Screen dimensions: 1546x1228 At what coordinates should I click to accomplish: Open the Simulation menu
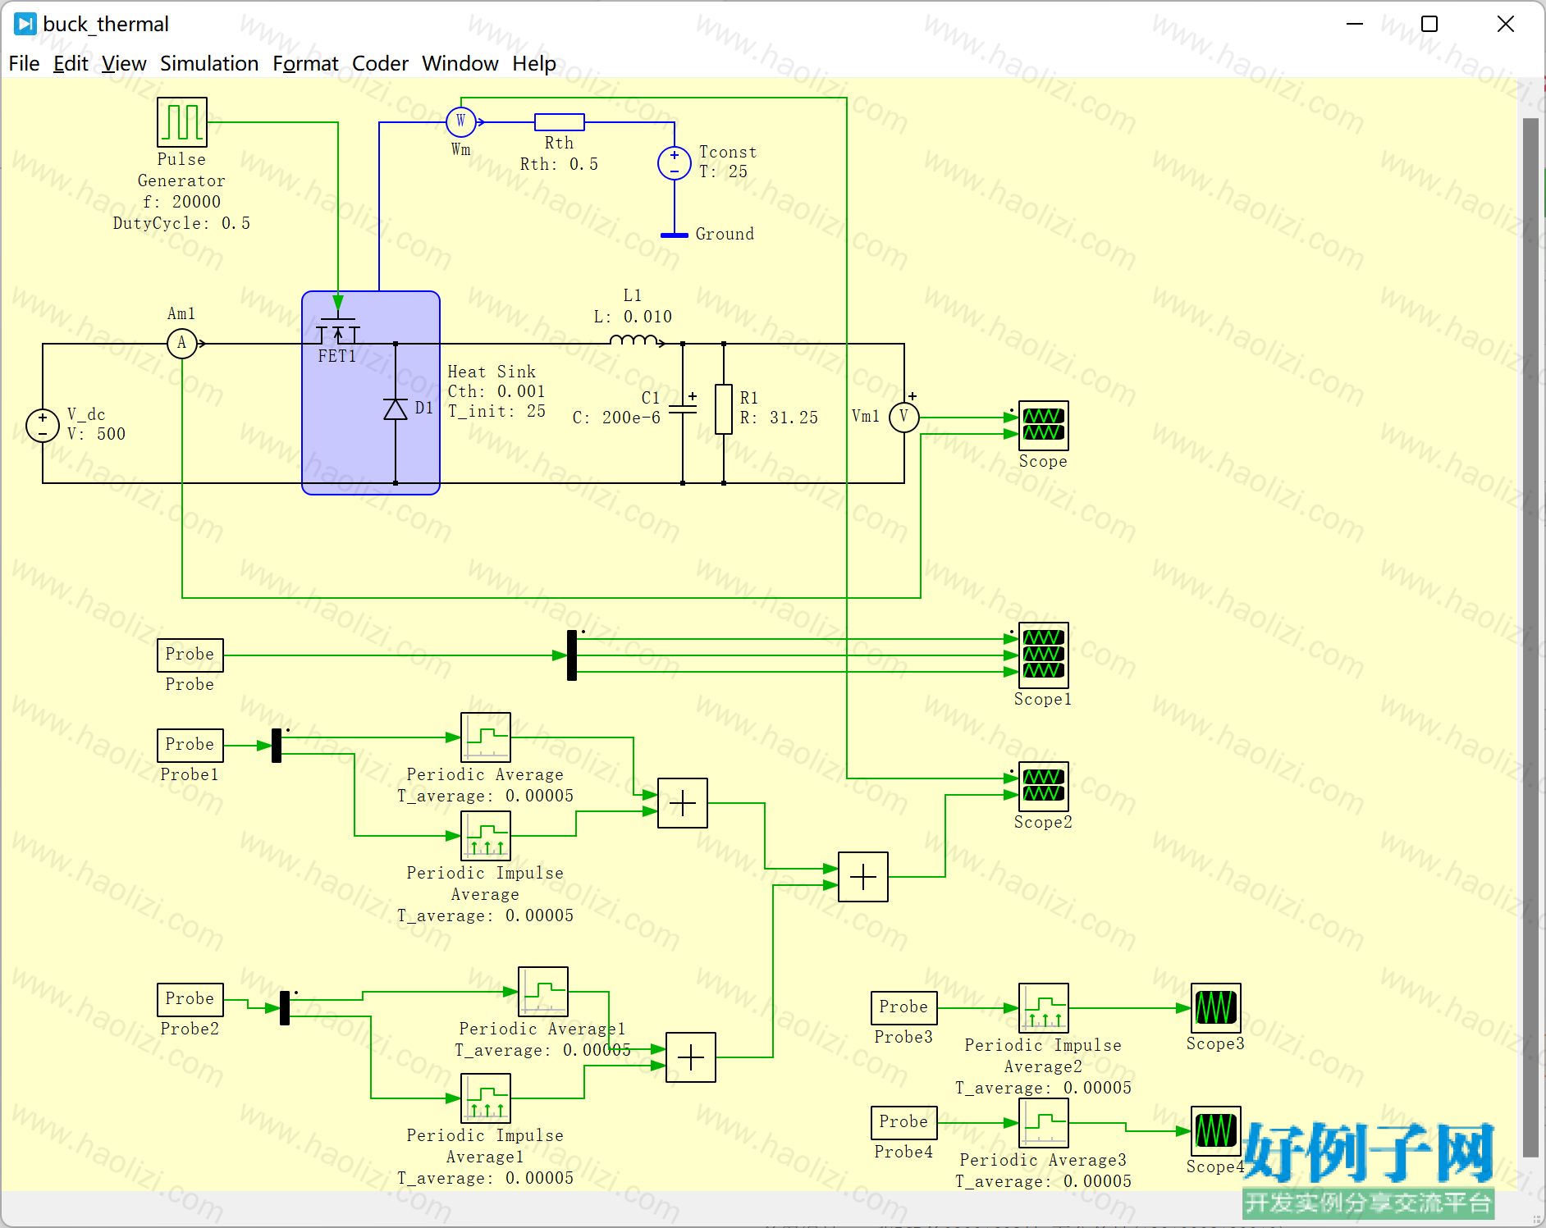click(209, 63)
